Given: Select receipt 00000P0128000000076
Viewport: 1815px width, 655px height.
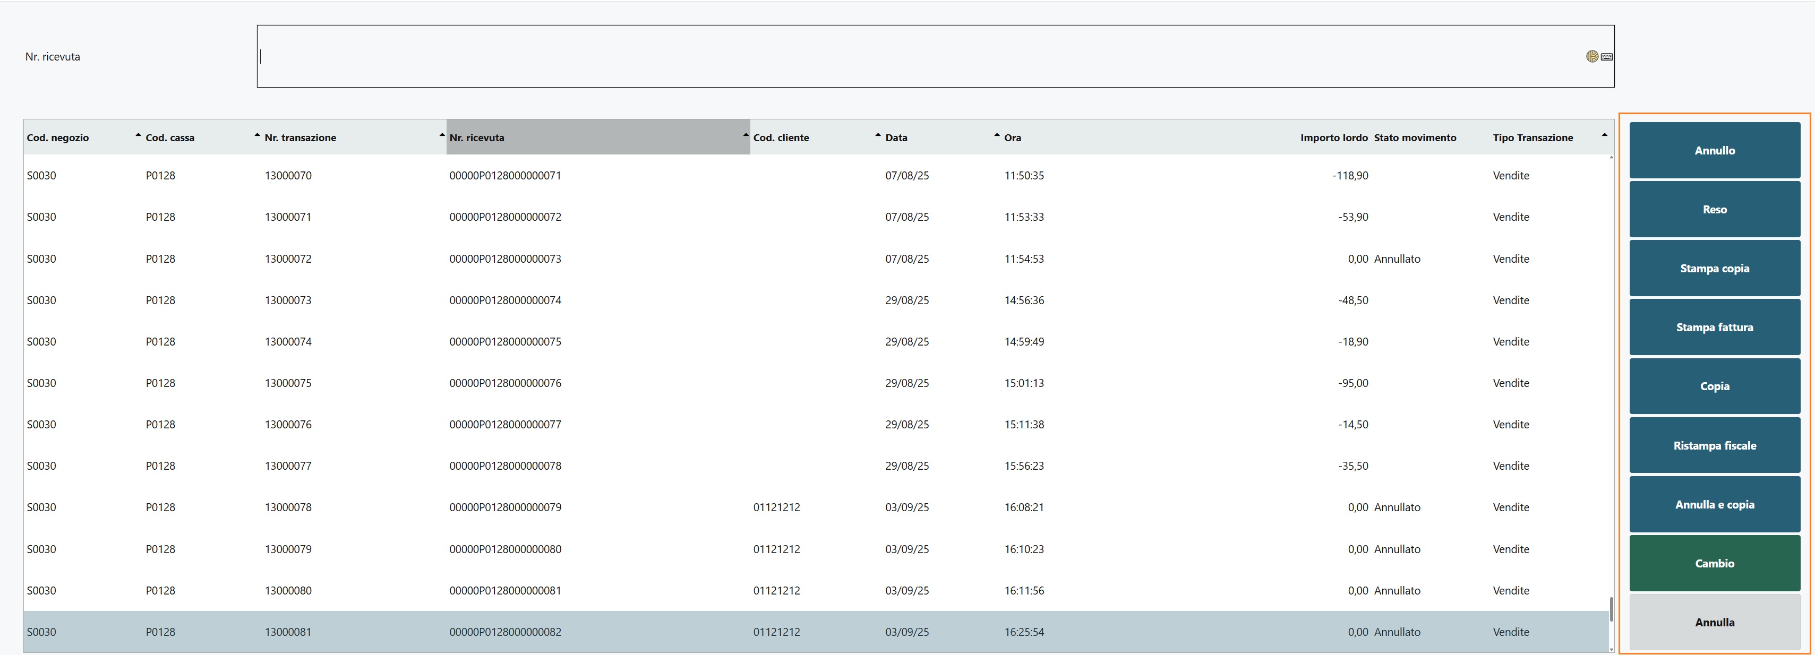Looking at the screenshot, I should [x=505, y=383].
